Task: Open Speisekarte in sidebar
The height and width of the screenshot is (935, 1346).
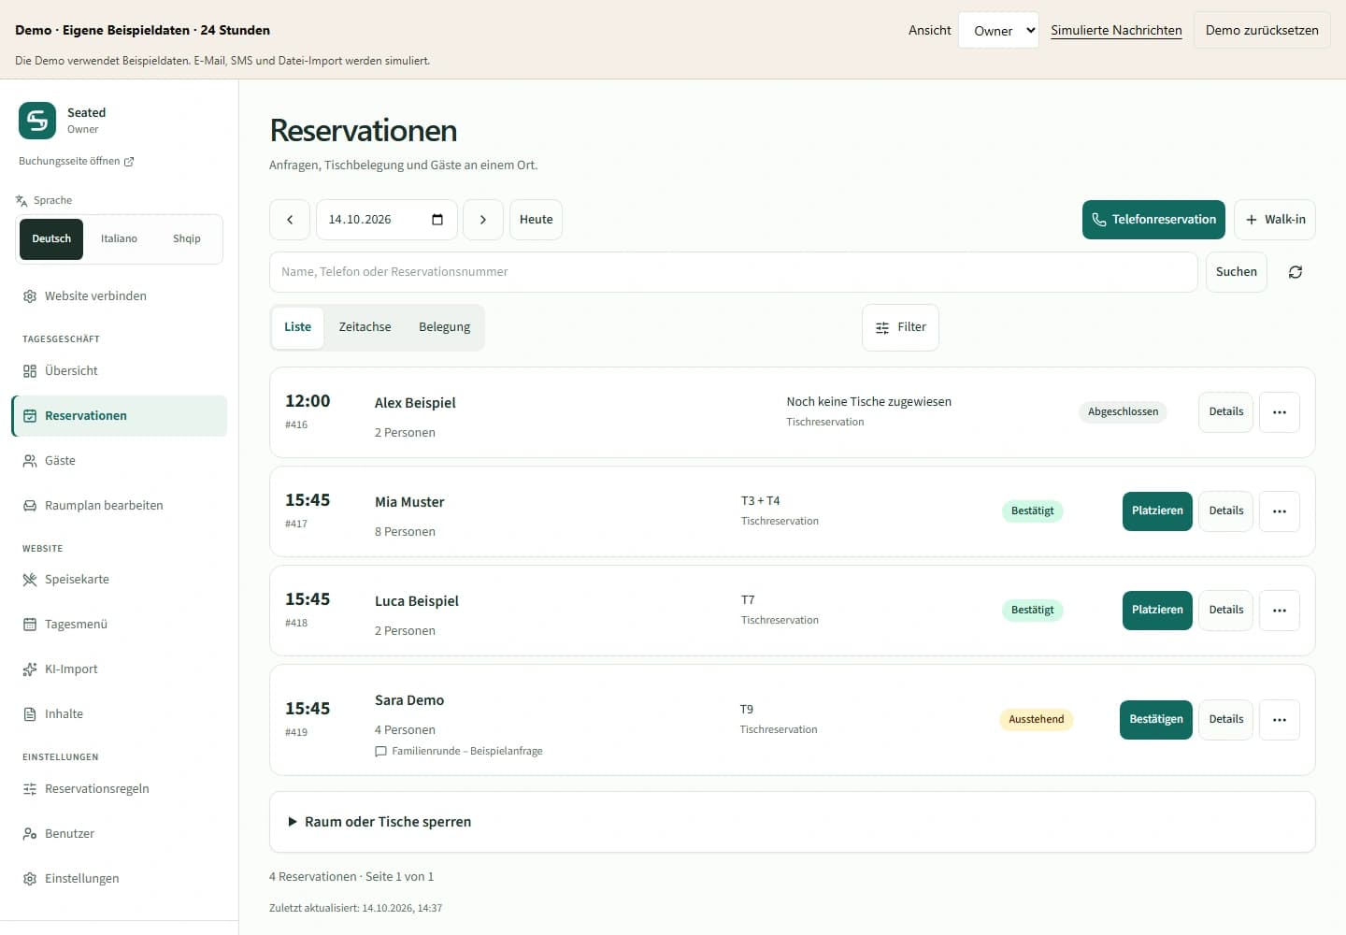Action: click(119, 580)
